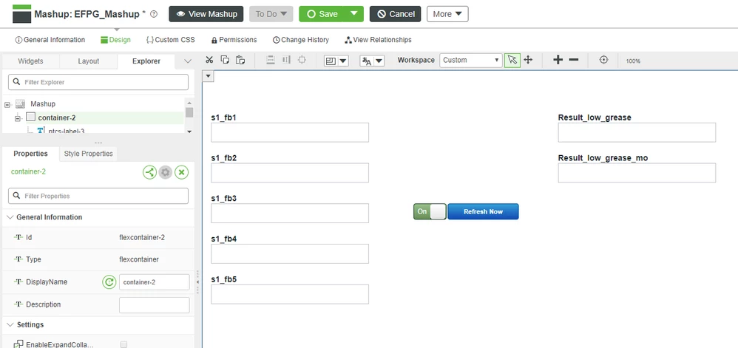738x348 pixels.
Task: Click the container-2 square node icon
Action: 30,117
